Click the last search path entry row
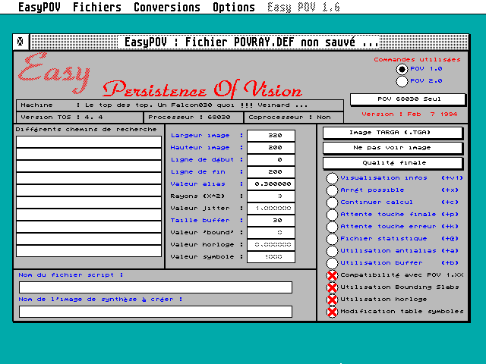The width and height of the screenshot is (486, 364). click(89, 251)
